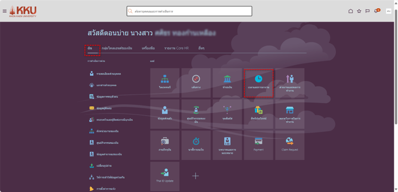
Task: Open the gift box benefits tile
Action: point(259,114)
